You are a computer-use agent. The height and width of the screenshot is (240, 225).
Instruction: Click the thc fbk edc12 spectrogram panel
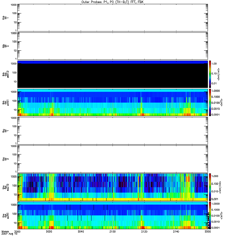coord(112,187)
